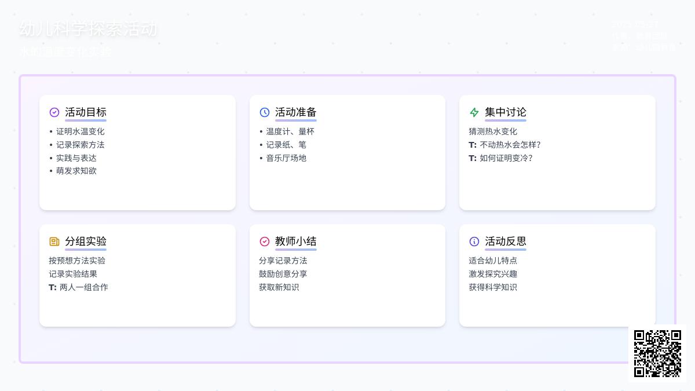
Task: Click the clock icon beside 活动准备
Action: pyautogui.click(x=265, y=112)
